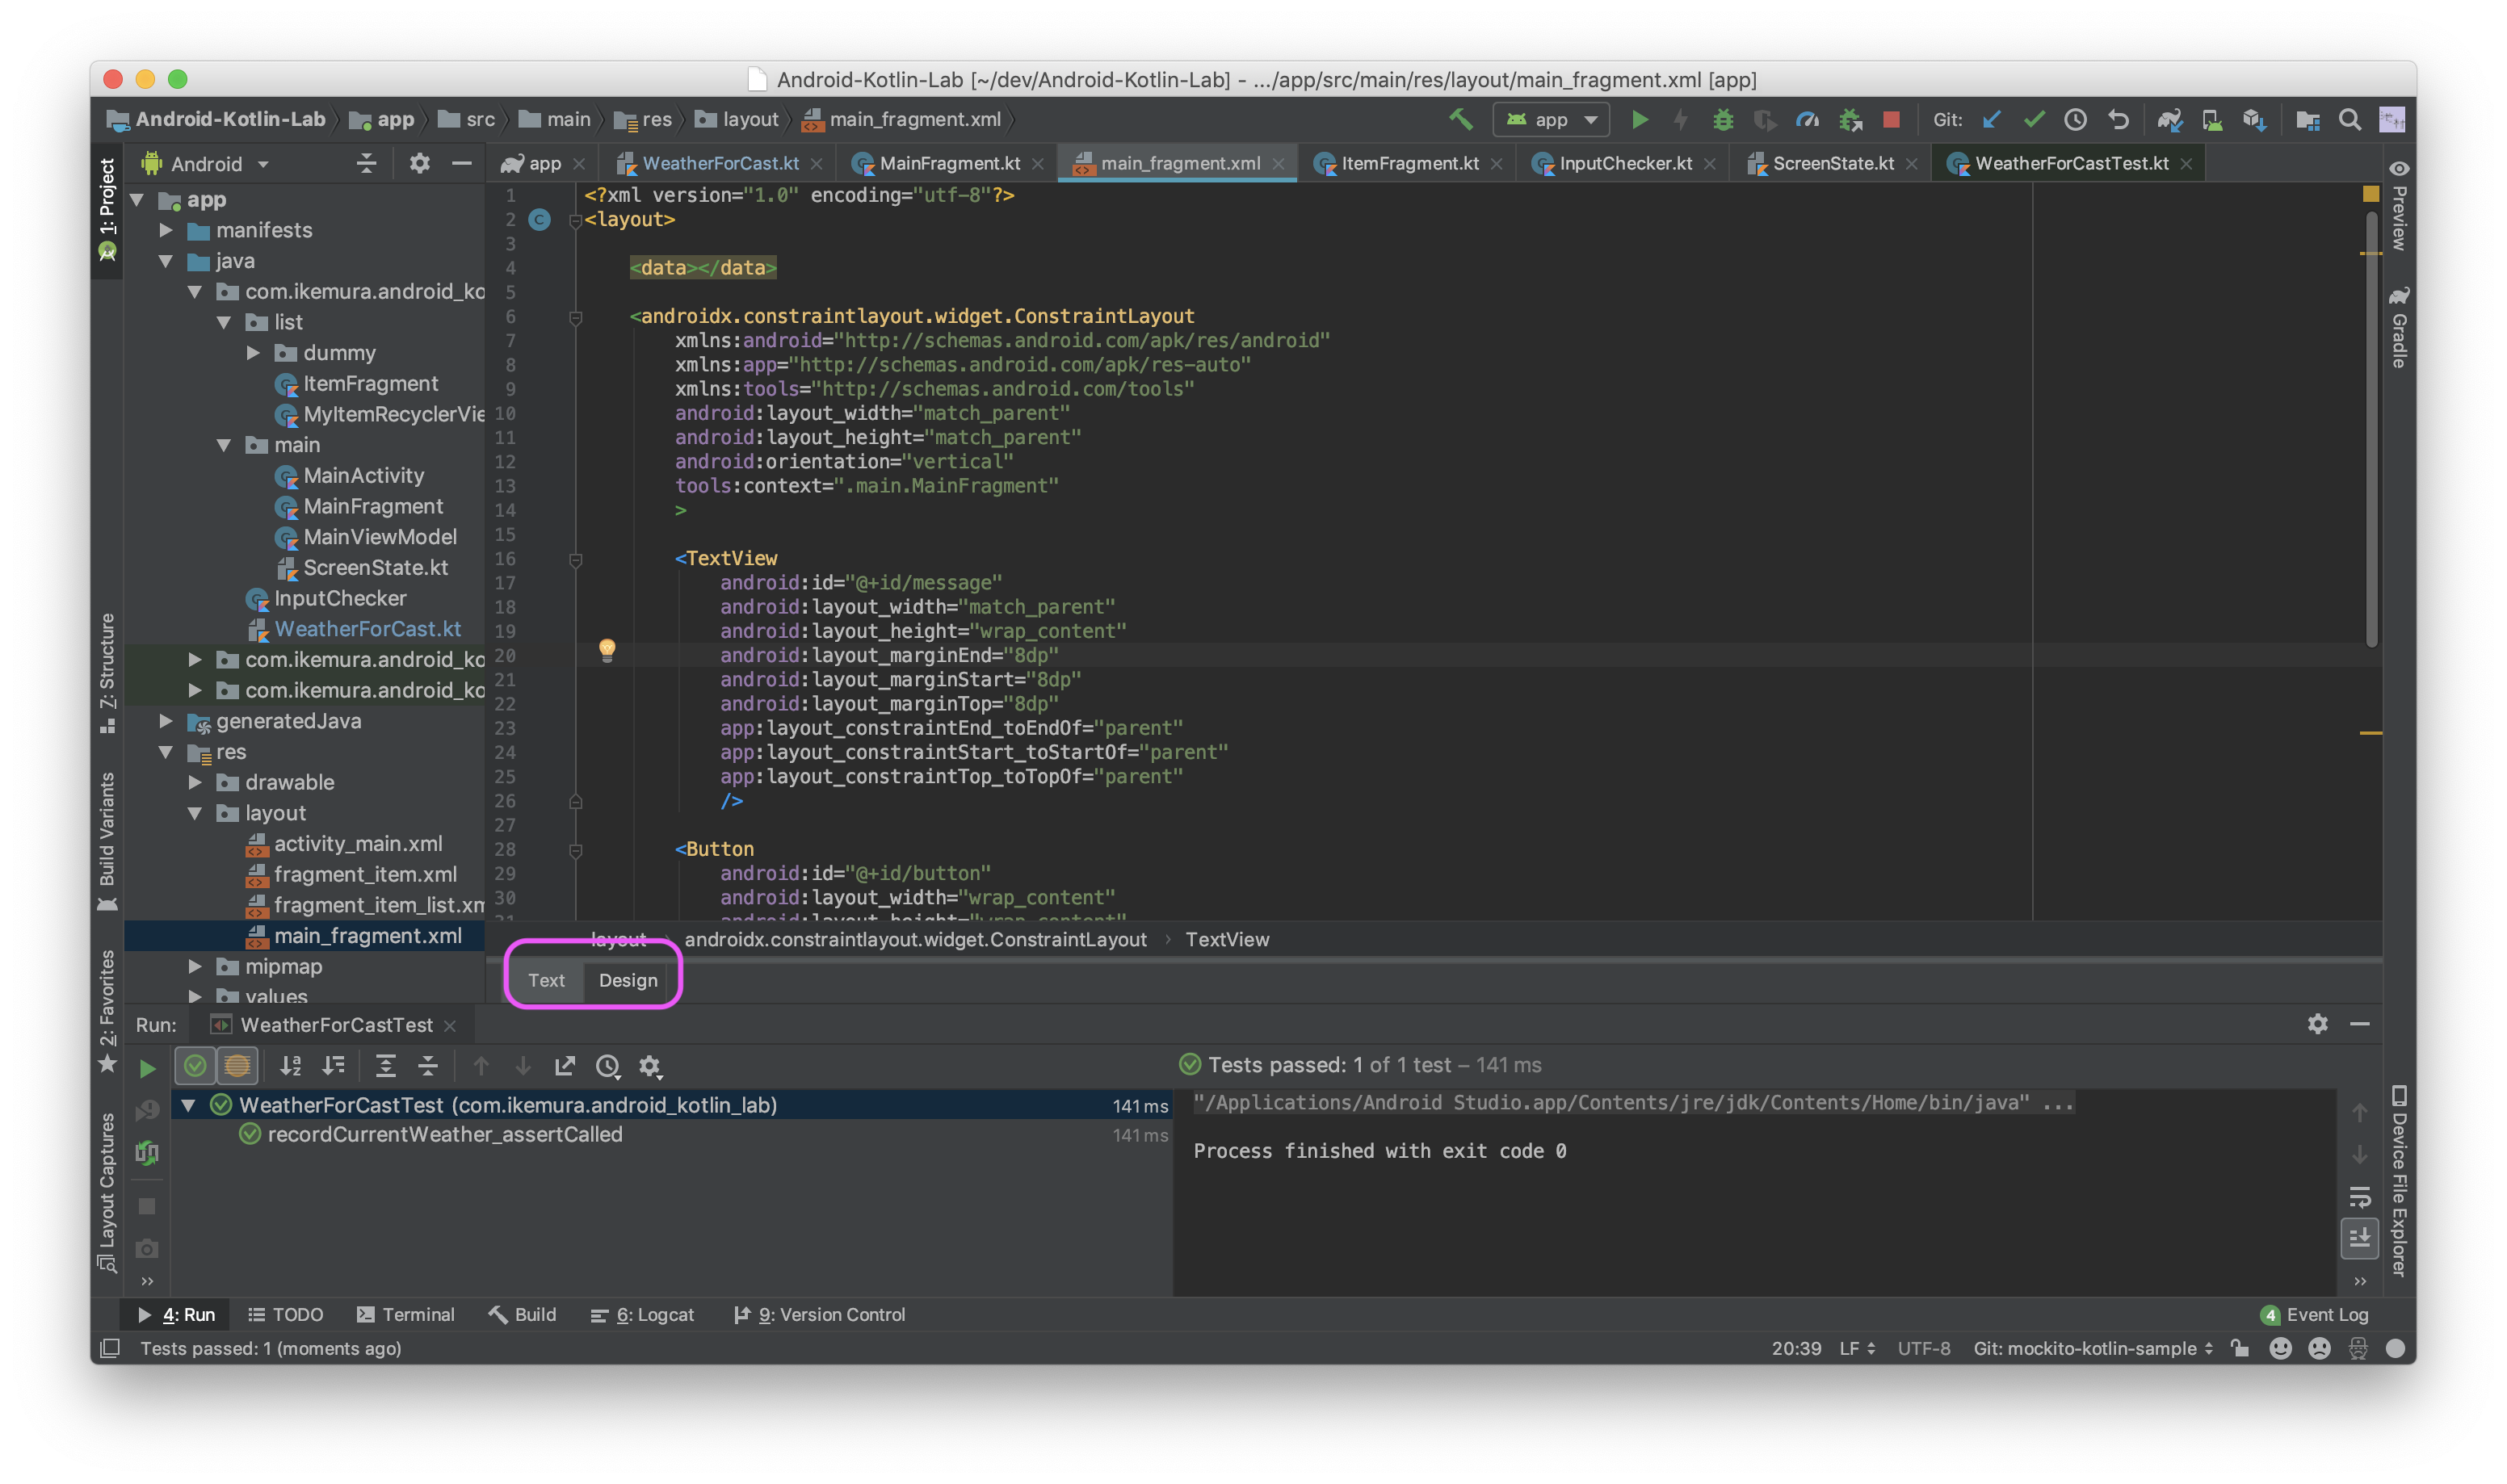
Task: Toggle scroll to end in the Run console
Action: (x=2360, y=1239)
